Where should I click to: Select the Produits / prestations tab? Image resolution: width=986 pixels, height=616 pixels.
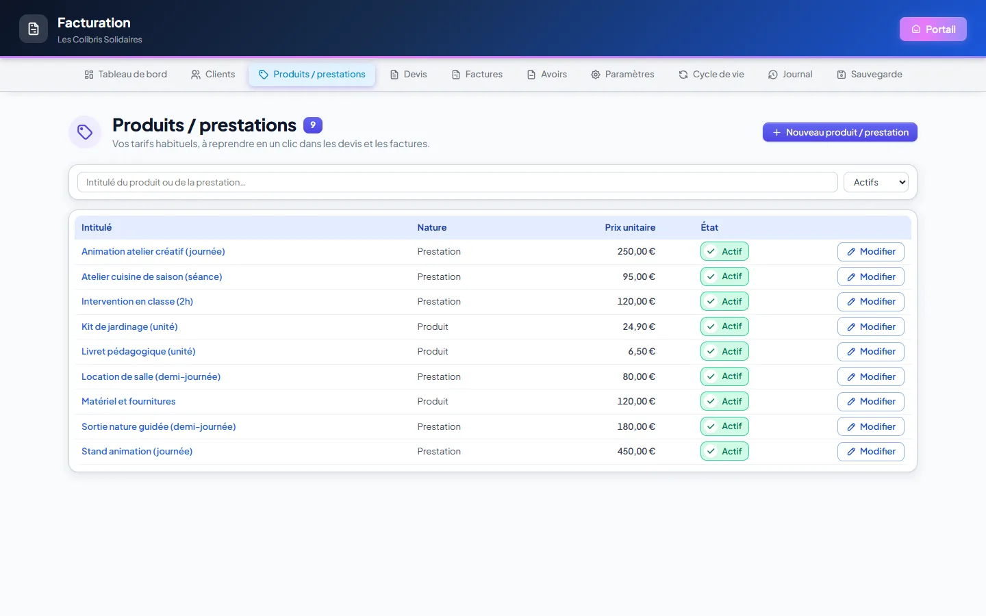click(x=312, y=75)
